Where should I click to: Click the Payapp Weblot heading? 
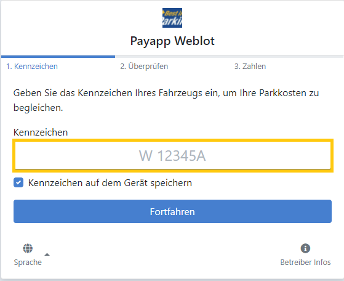tap(172, 41)
